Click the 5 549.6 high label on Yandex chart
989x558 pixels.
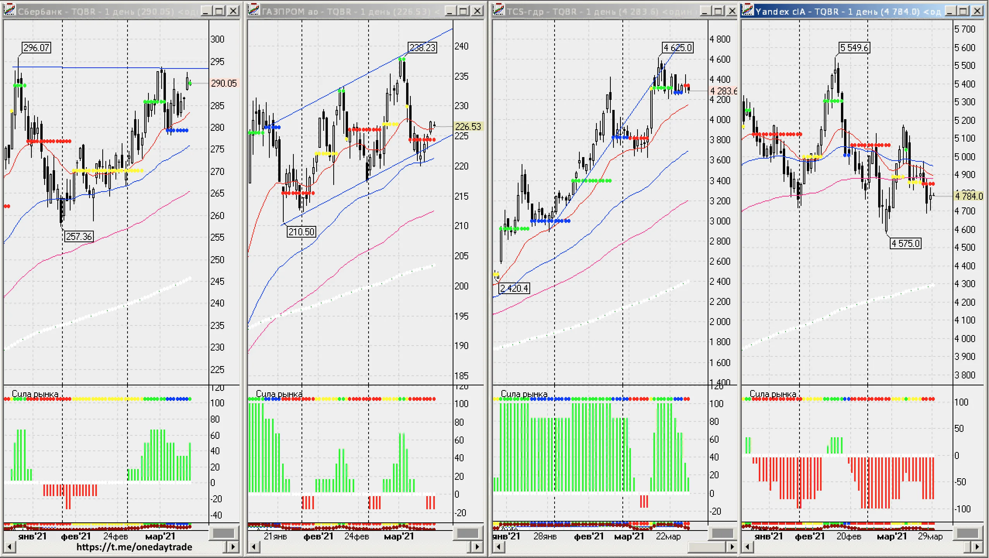(855, 48)
